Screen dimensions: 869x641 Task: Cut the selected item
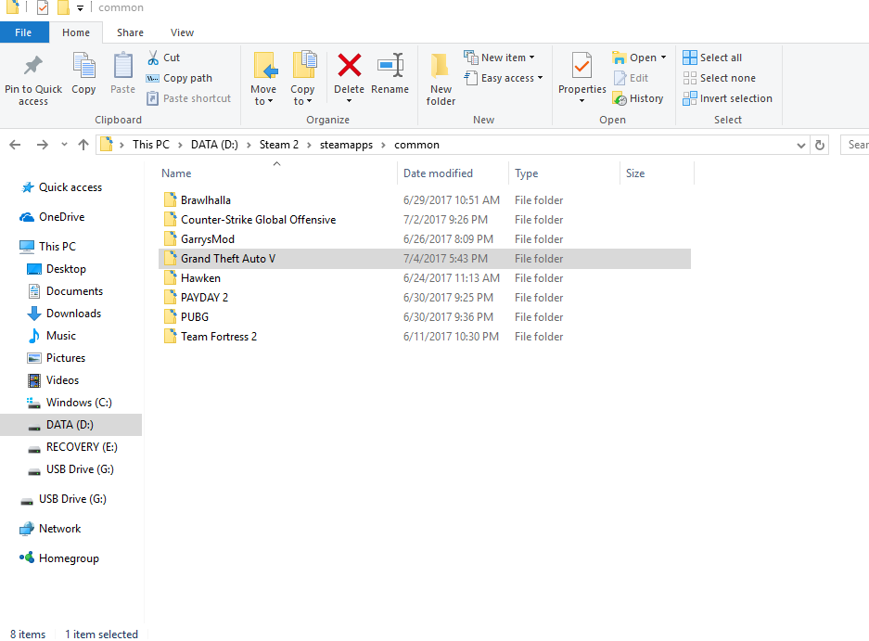point(163,58)
